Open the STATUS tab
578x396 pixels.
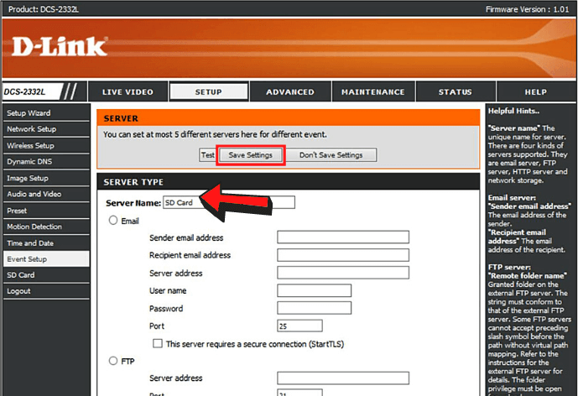pyautogui.click(x=456, y=91)
